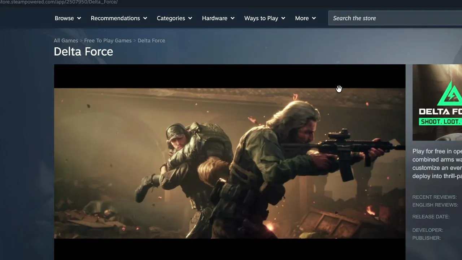Image resolution: width=462 pixels, height=260 pixels.
Task: Expand the Recommendations dropdown chevron
Action: click(145, 18)
